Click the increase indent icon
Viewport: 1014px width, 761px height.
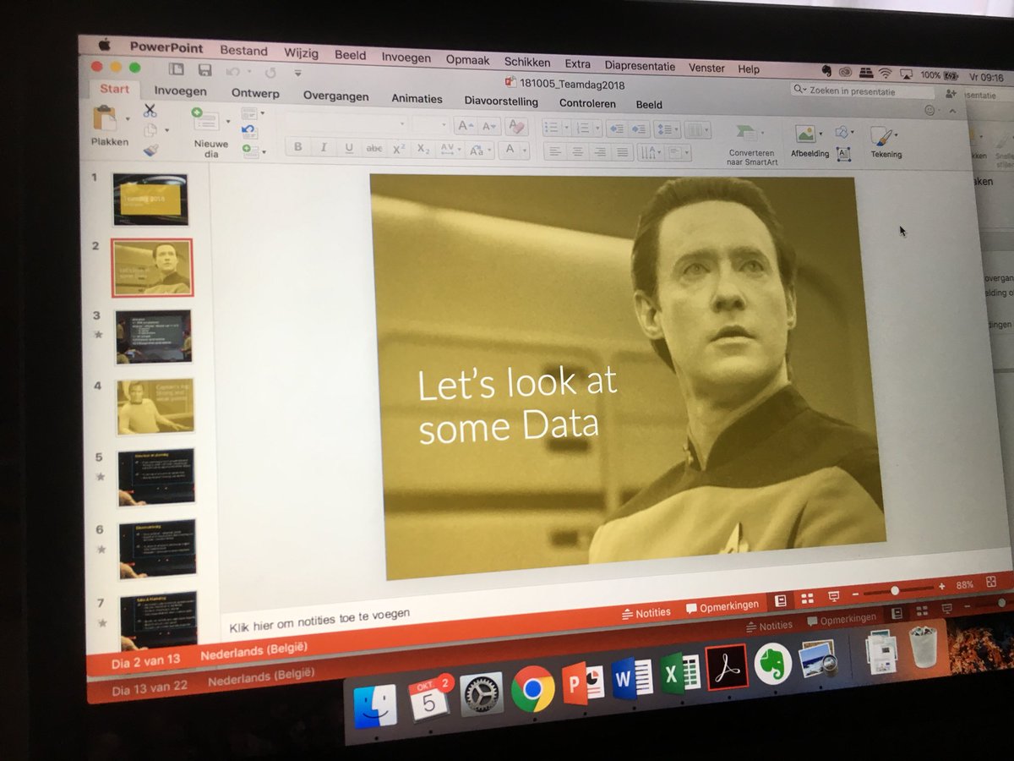pos(640,129)
